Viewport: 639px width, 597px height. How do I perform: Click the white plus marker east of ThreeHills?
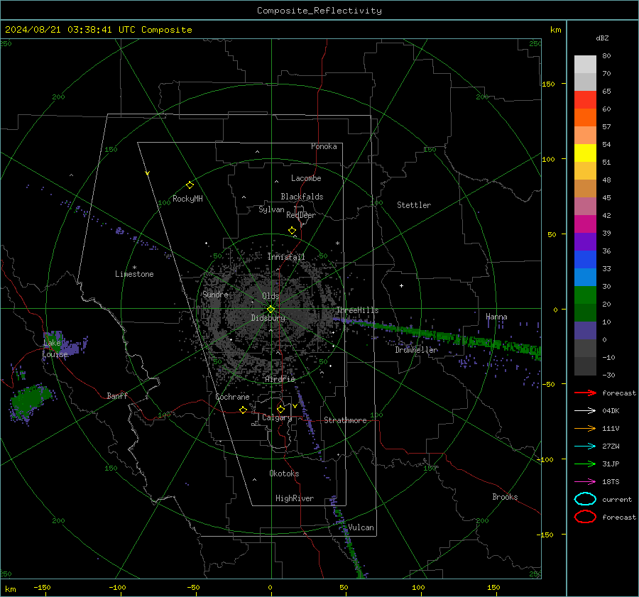pyautogui.click(x=401, y=285)
